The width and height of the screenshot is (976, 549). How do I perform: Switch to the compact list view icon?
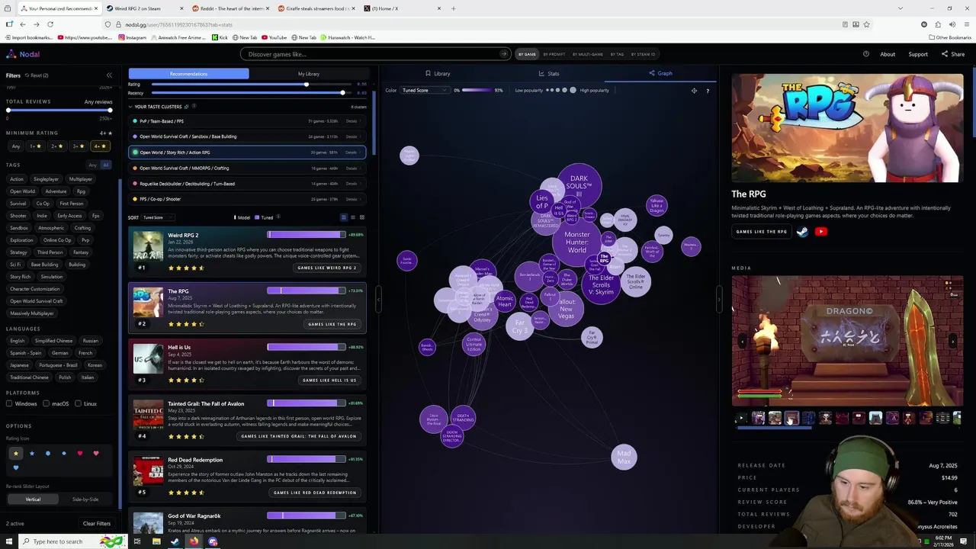tap(352, 217)
